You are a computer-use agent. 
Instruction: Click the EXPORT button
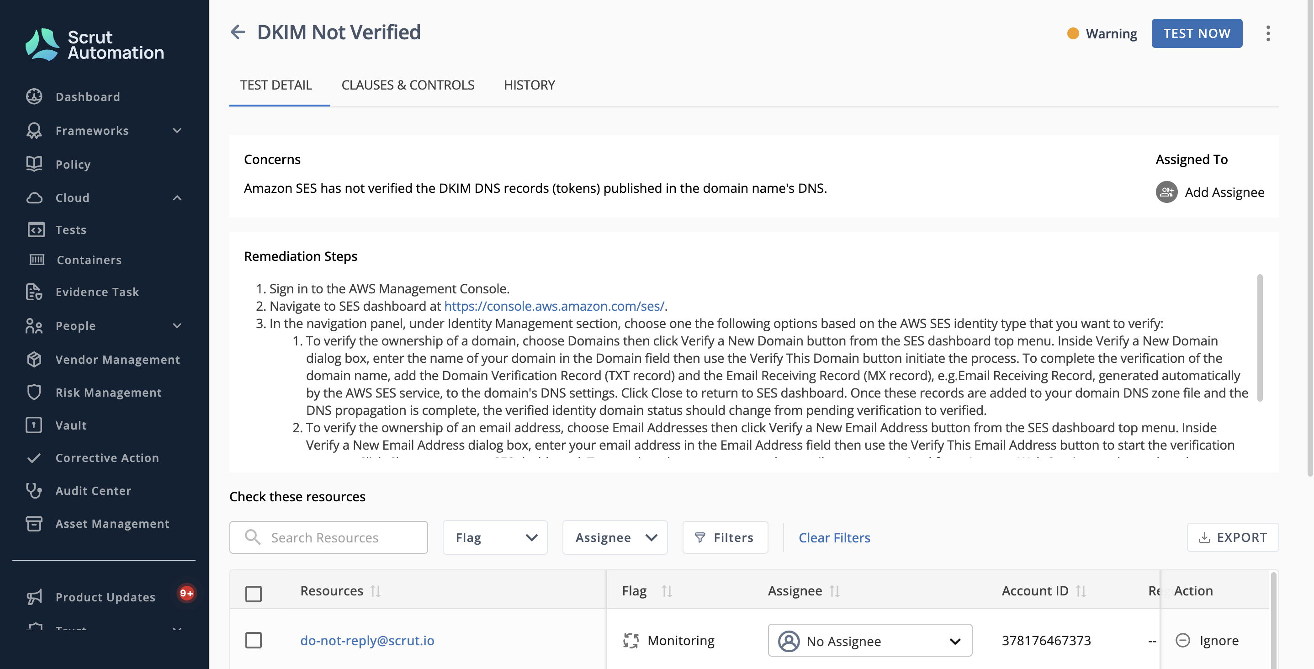pos(1232,537)
